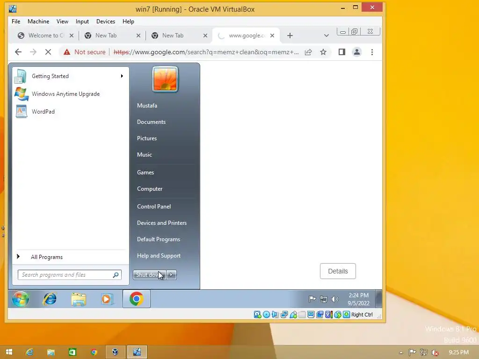Click Windows 7 Start orb

[21, 299]
